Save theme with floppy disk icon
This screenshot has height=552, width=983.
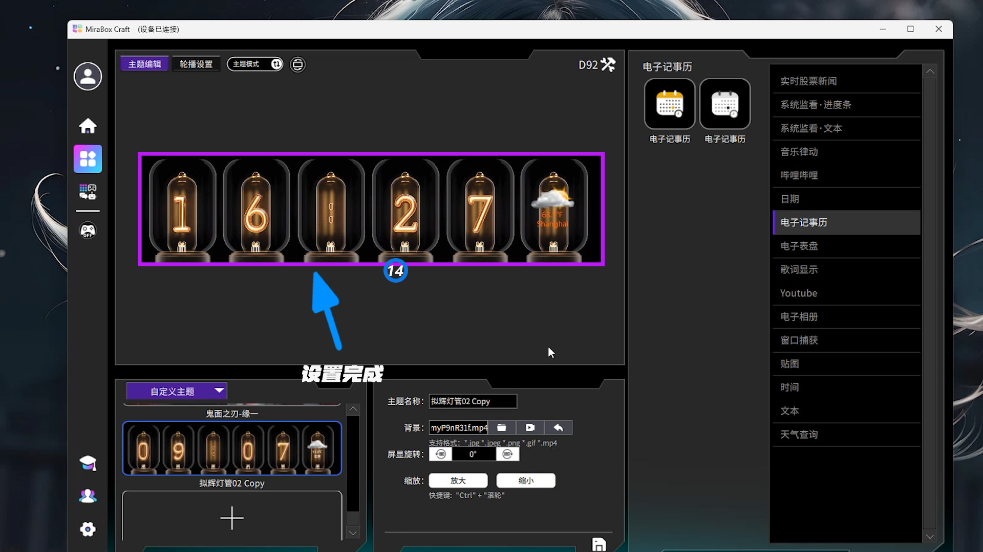point(599,544)
